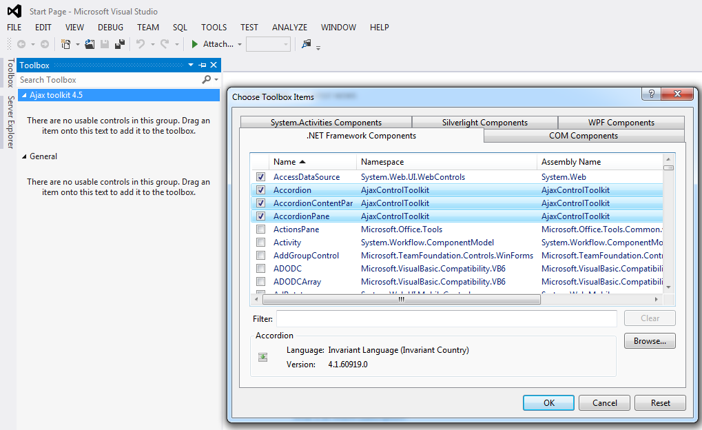Screen dimensions: 702x430
Task: Click the Filter text field
Action: (x=446, y=318)
